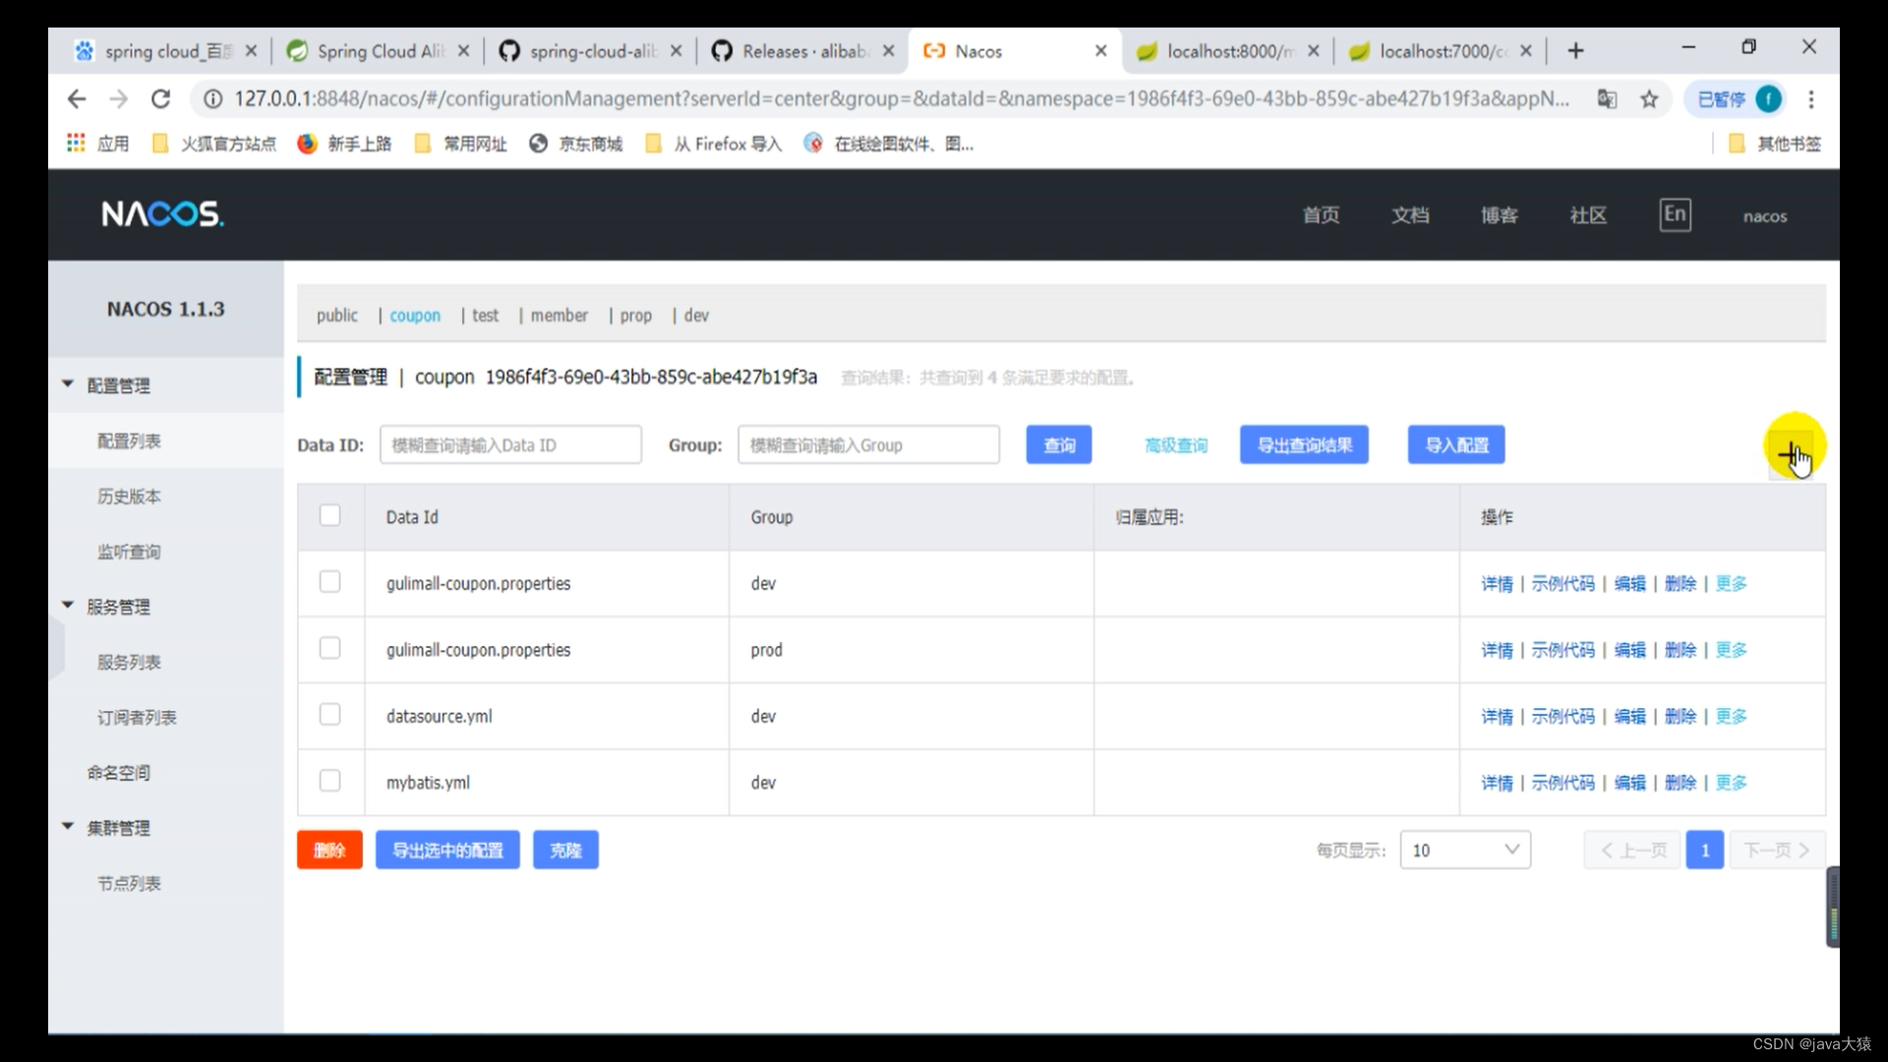Open the 常用网址 bookmark folder

click(461, 144)
